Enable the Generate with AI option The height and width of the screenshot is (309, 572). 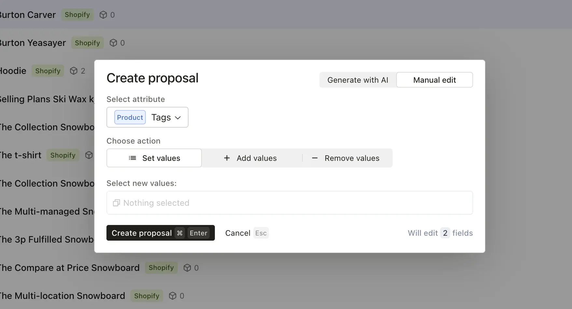(x=357, y=80)
